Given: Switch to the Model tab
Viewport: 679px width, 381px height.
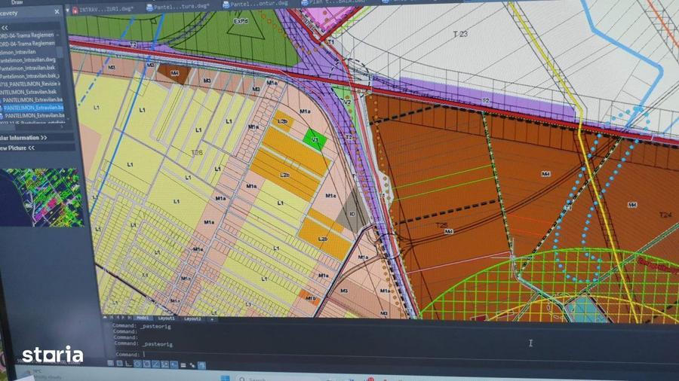Looking at the screenshot, I should (143, 318).
